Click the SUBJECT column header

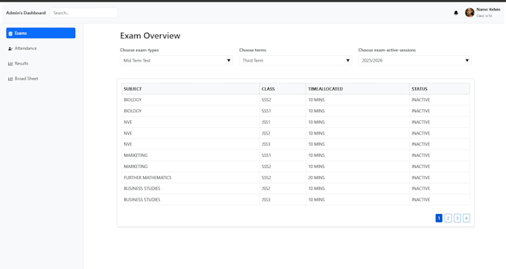pyautogui.click(x=190, y=88)
